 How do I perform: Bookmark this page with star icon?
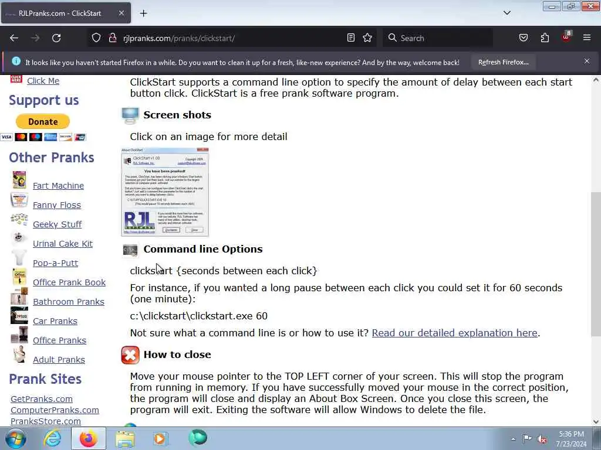pos(367,38)
